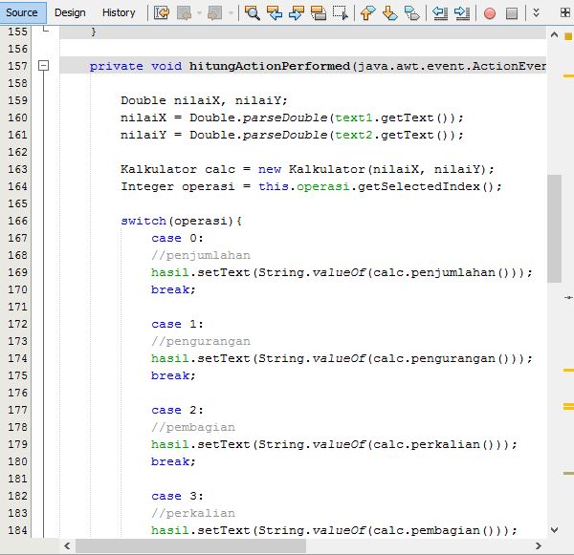Find the previous occurrence
574x555 pixels.
point(275,13)
